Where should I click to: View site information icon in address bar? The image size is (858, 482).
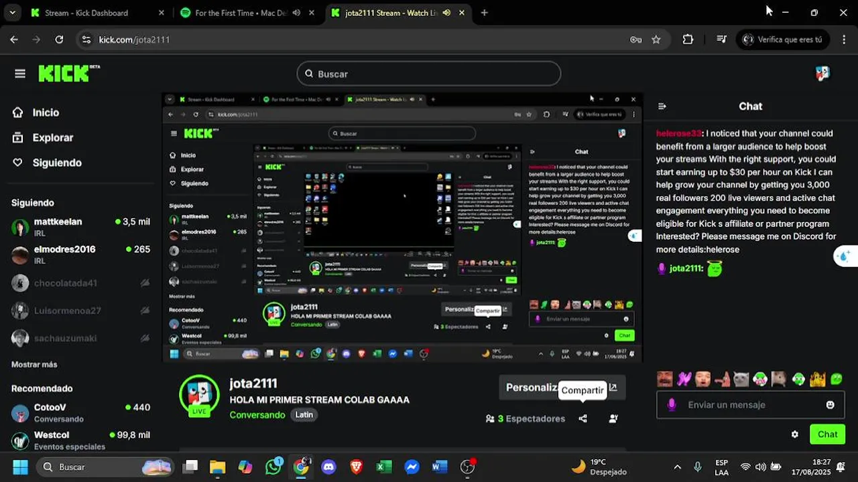pyautogui.click(x=85, y=39)
